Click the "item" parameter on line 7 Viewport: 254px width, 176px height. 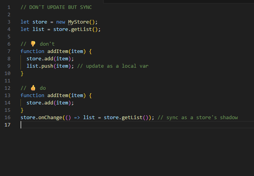pos(77,51)
